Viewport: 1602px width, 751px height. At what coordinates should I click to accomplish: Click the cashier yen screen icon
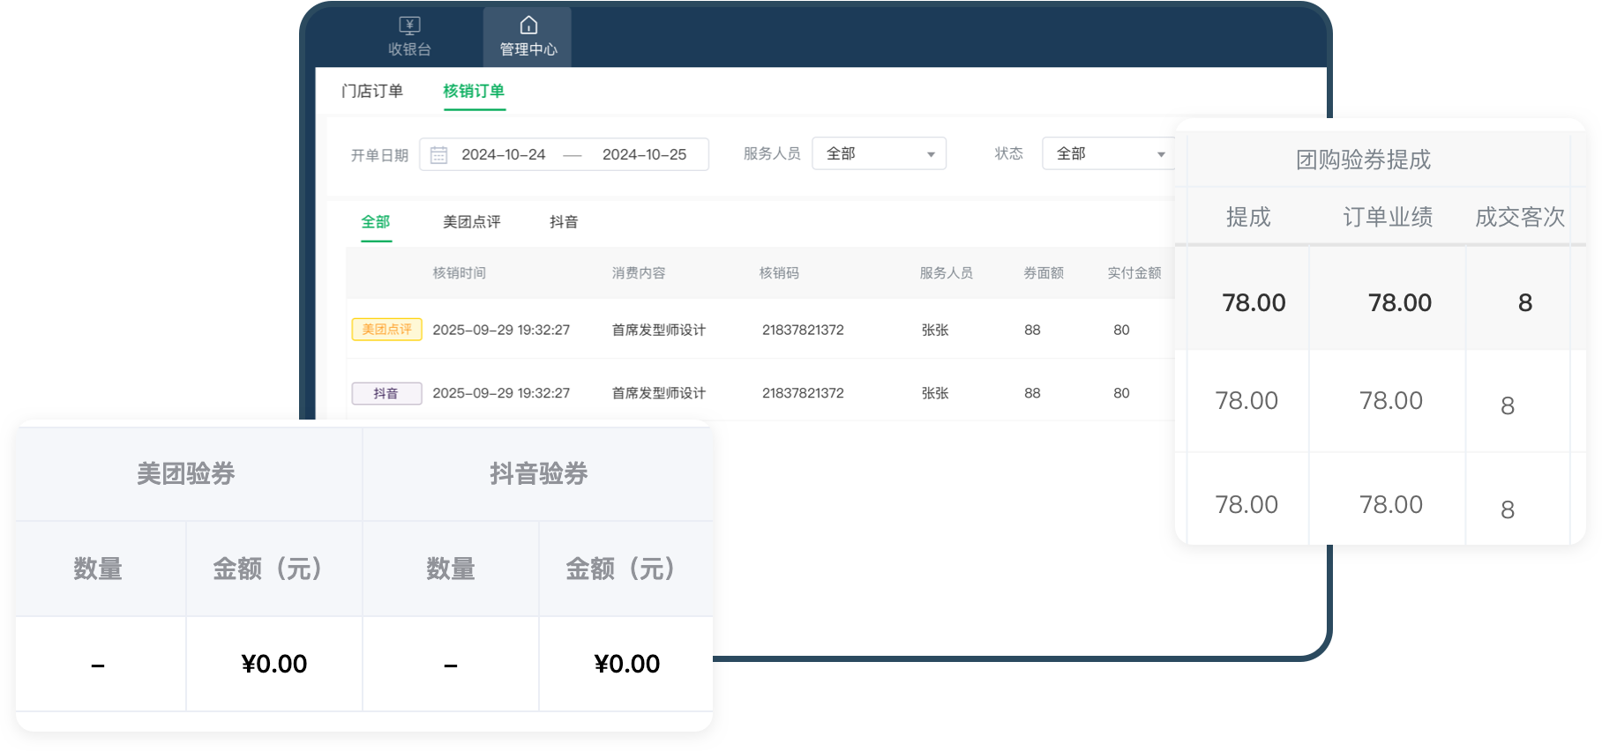409,25
